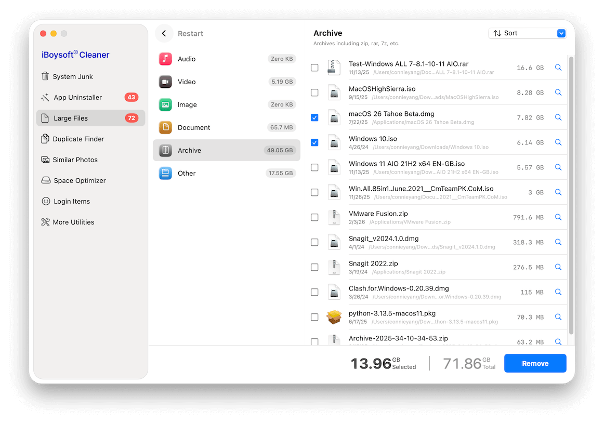
Task: Reveal MacOSHighSierra.iso with magnifier icon
Action: [558, 93]
